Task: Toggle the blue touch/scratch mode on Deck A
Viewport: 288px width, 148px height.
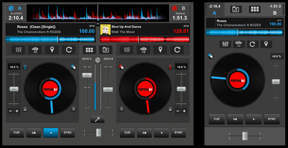Action: tap(73, 67)
